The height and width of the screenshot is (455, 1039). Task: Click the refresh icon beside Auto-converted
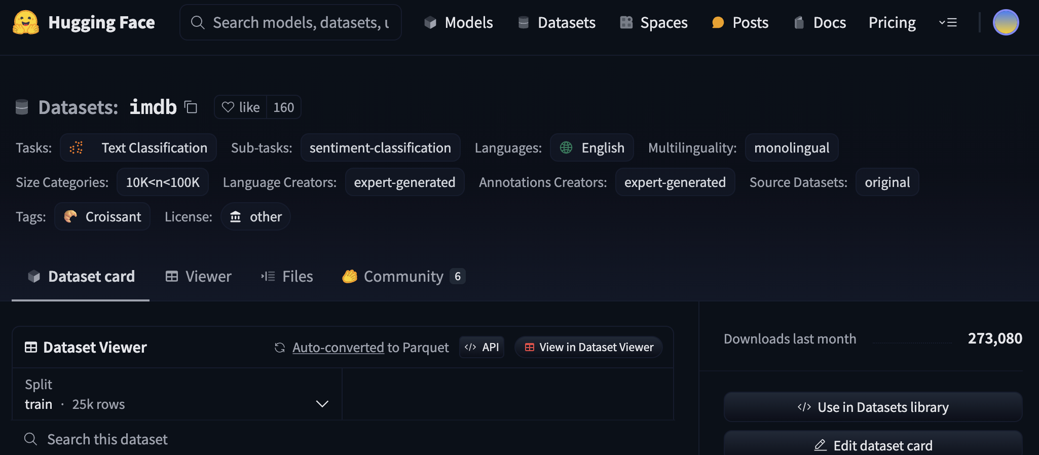point(280,348)
